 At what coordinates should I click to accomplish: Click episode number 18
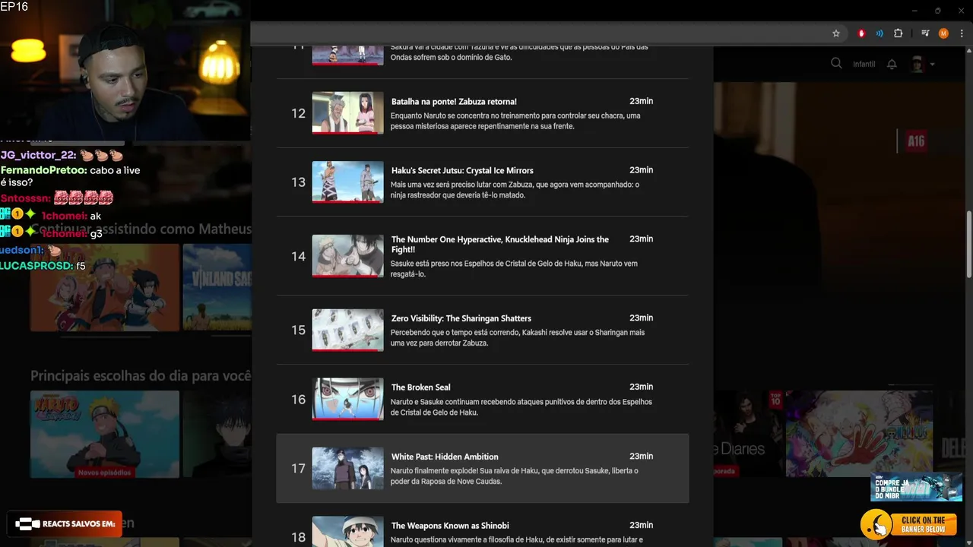point(298,537)
